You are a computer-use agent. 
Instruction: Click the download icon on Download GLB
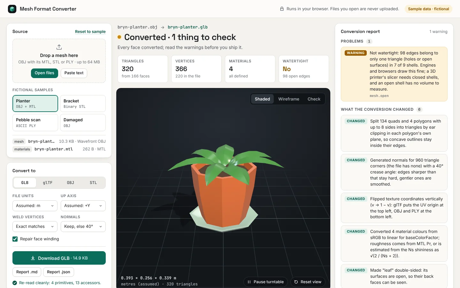coord(33,258)
